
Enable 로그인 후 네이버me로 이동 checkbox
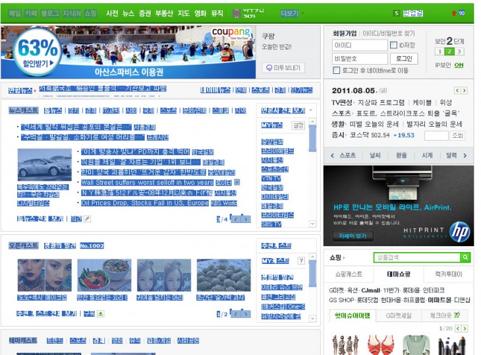pyautogui.click(x=337, y=70)
